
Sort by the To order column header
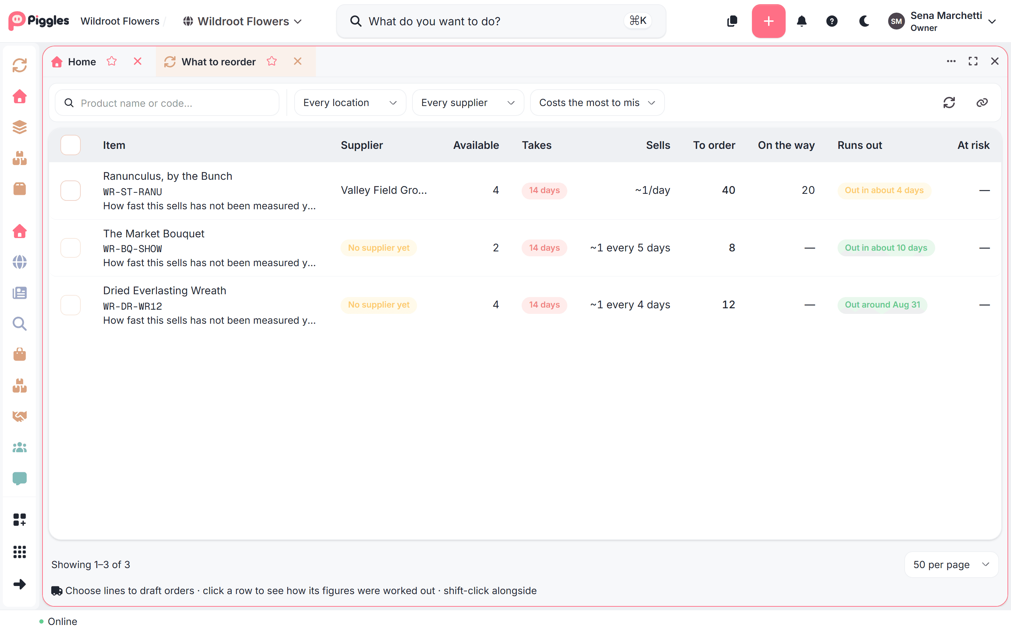click(x=714, y=145)
